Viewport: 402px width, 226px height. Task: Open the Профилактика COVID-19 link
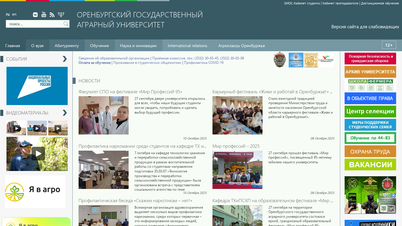click(204, 63)
